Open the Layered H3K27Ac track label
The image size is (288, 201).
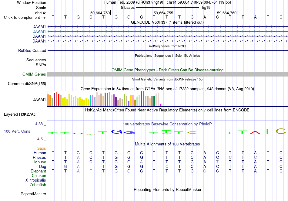[x=20, y=114]
